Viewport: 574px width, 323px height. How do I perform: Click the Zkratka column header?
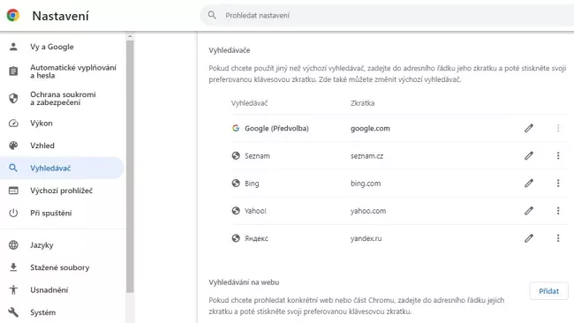(x=362, y=103)
